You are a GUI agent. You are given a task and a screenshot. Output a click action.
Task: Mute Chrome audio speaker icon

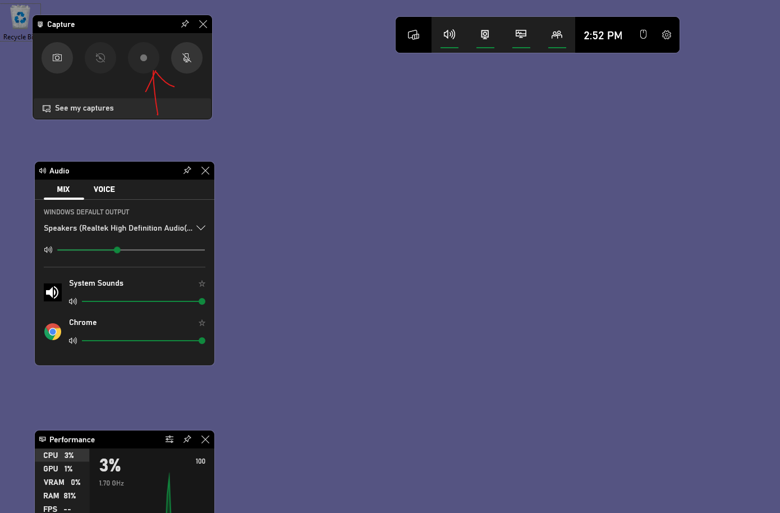[x=73, y=341]
